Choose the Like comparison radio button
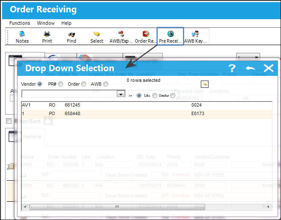The width and height of the screenshot is (281, 220). 155,96
